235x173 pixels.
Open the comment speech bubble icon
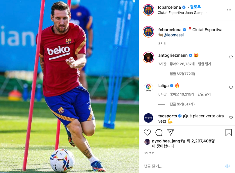click(x=159, y=133)
